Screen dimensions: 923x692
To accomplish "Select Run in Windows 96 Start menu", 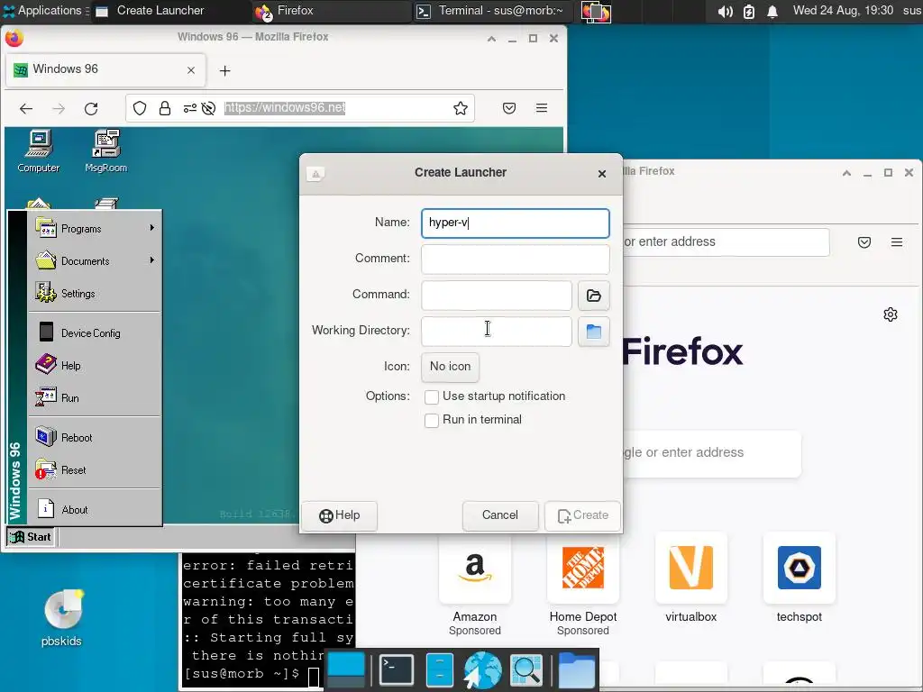I will tap(94, 397).
